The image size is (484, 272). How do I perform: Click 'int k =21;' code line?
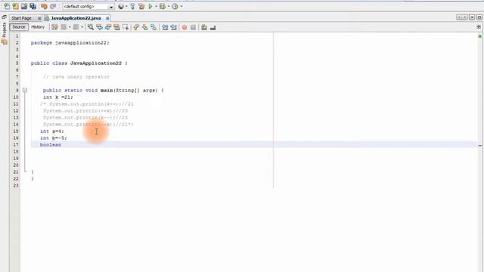coord(58,97)
